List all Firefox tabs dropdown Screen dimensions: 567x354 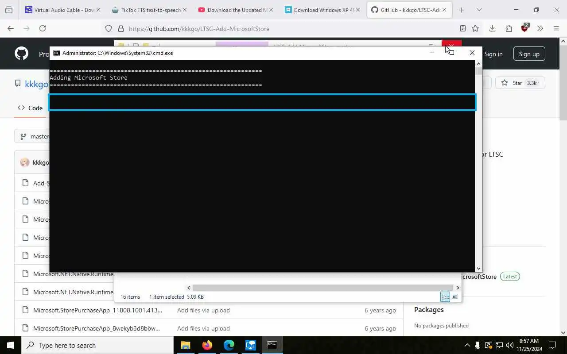[x=479, y=10]
